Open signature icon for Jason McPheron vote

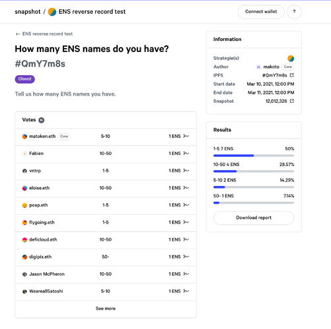pos(186,274)
